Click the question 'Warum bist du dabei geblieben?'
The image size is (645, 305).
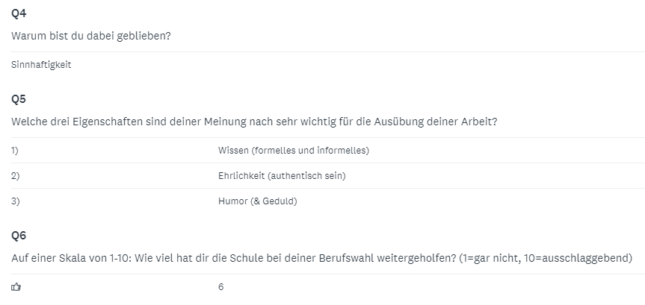[91, 36]
